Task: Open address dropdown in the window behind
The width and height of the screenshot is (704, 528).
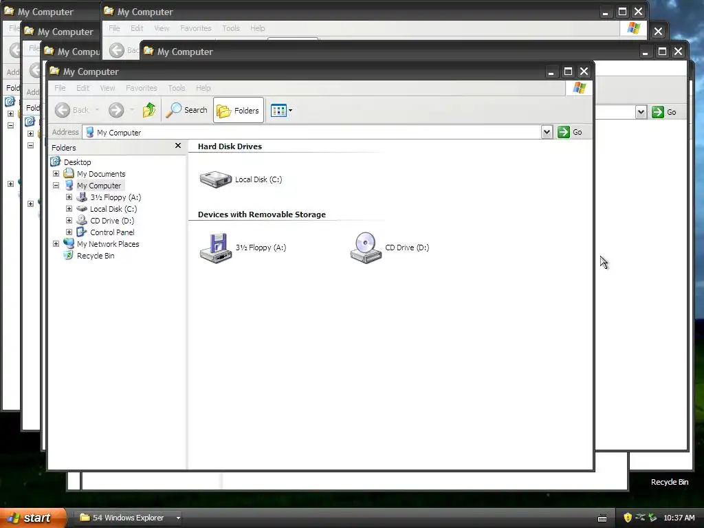Action: click(x=641, y=112)
